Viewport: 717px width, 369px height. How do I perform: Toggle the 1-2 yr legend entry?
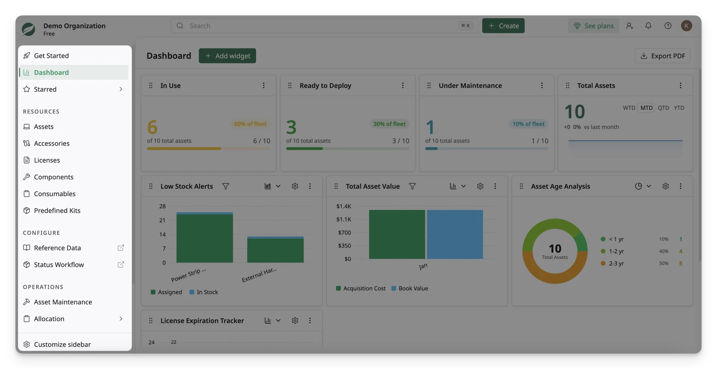pyautogui.click(x=641, y=251)
